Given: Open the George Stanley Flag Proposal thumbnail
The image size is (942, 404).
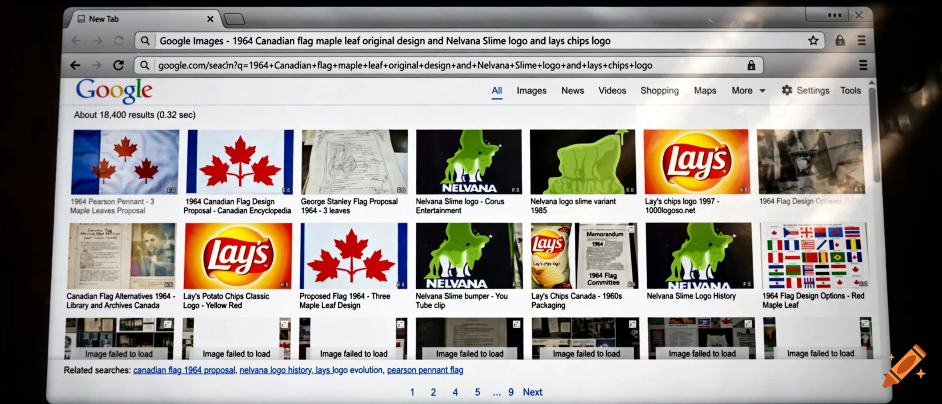Looking at the screenshot, I should 354,162.
